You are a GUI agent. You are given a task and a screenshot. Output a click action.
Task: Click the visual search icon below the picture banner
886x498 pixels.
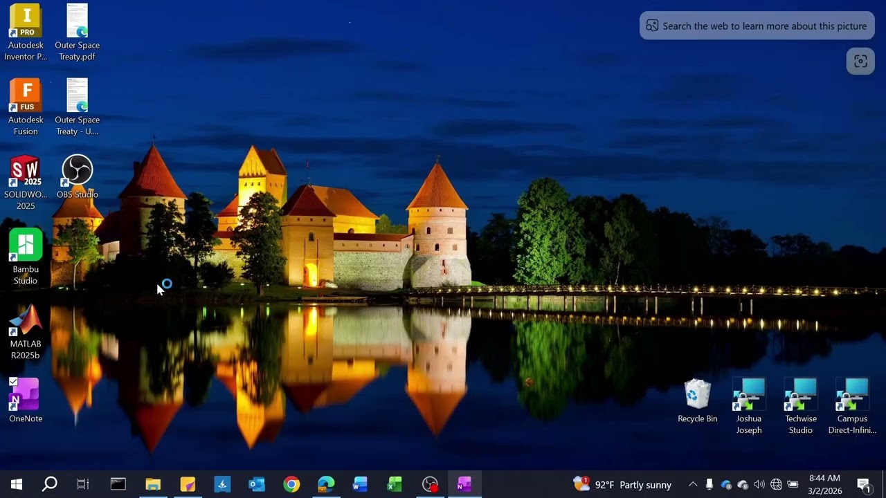(x=860, y=61)
